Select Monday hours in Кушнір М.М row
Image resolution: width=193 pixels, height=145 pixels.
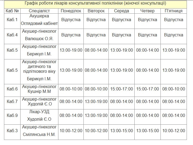tap(71, 89)
